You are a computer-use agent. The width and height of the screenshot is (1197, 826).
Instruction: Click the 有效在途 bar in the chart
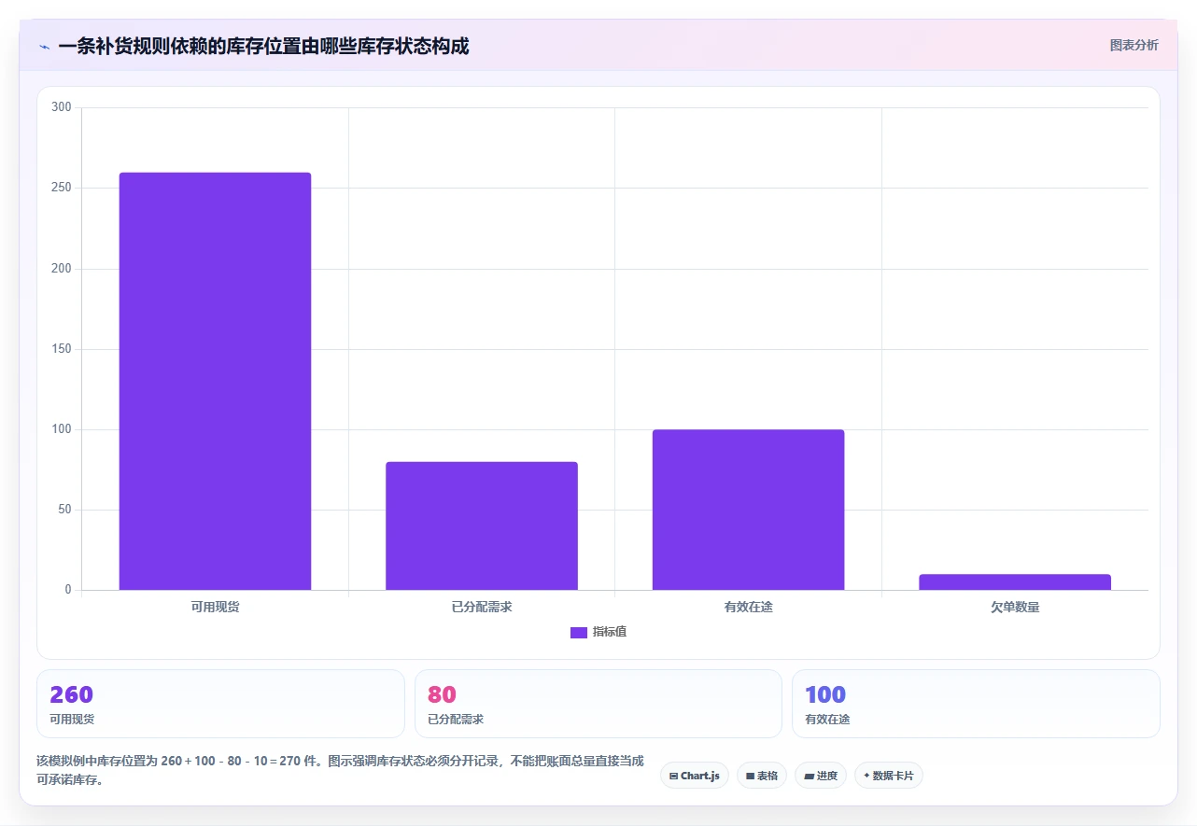pos(749,510)
